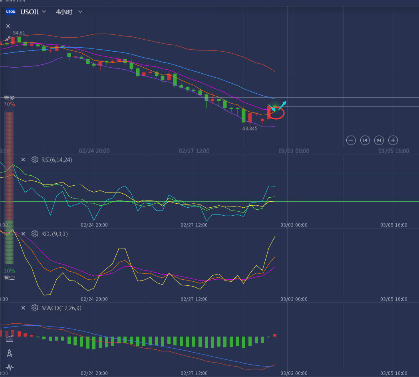Click 02/24 20:00 on main chart axis
This screenshot has height=377, width=419.
pos(94,151)
